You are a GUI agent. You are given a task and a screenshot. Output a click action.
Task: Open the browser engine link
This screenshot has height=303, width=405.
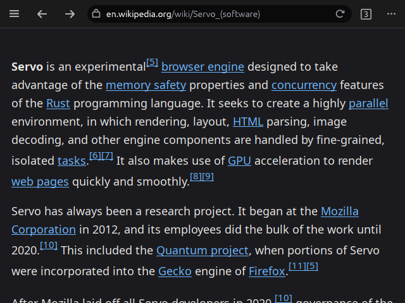[x=202, y=67]
